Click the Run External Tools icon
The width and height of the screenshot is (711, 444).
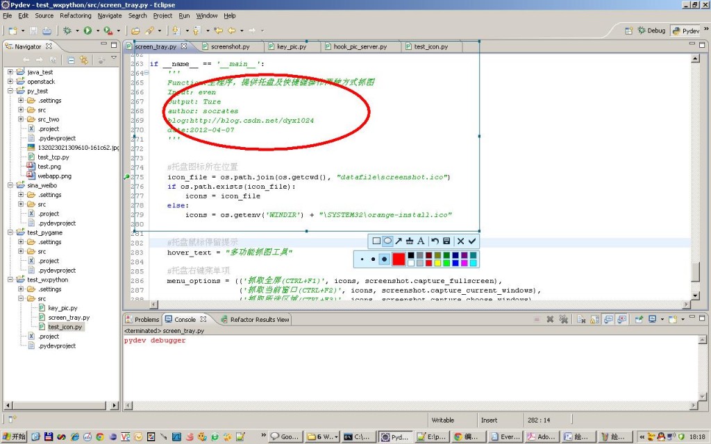108,31
